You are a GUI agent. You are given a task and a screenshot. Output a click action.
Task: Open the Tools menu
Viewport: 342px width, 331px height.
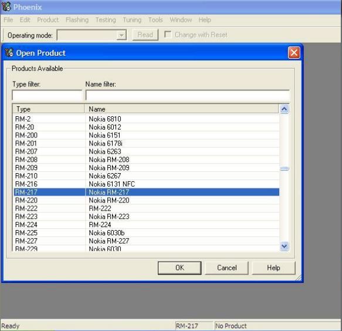(155, 20)
